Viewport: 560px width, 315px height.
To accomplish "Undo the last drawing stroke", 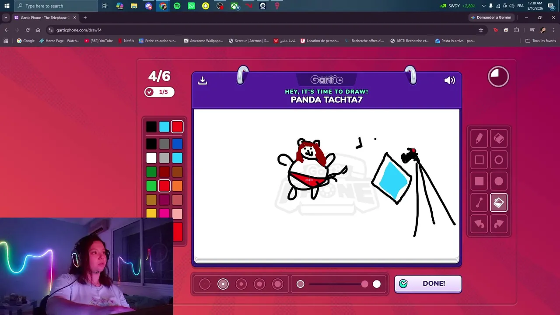I will point(479,224).
